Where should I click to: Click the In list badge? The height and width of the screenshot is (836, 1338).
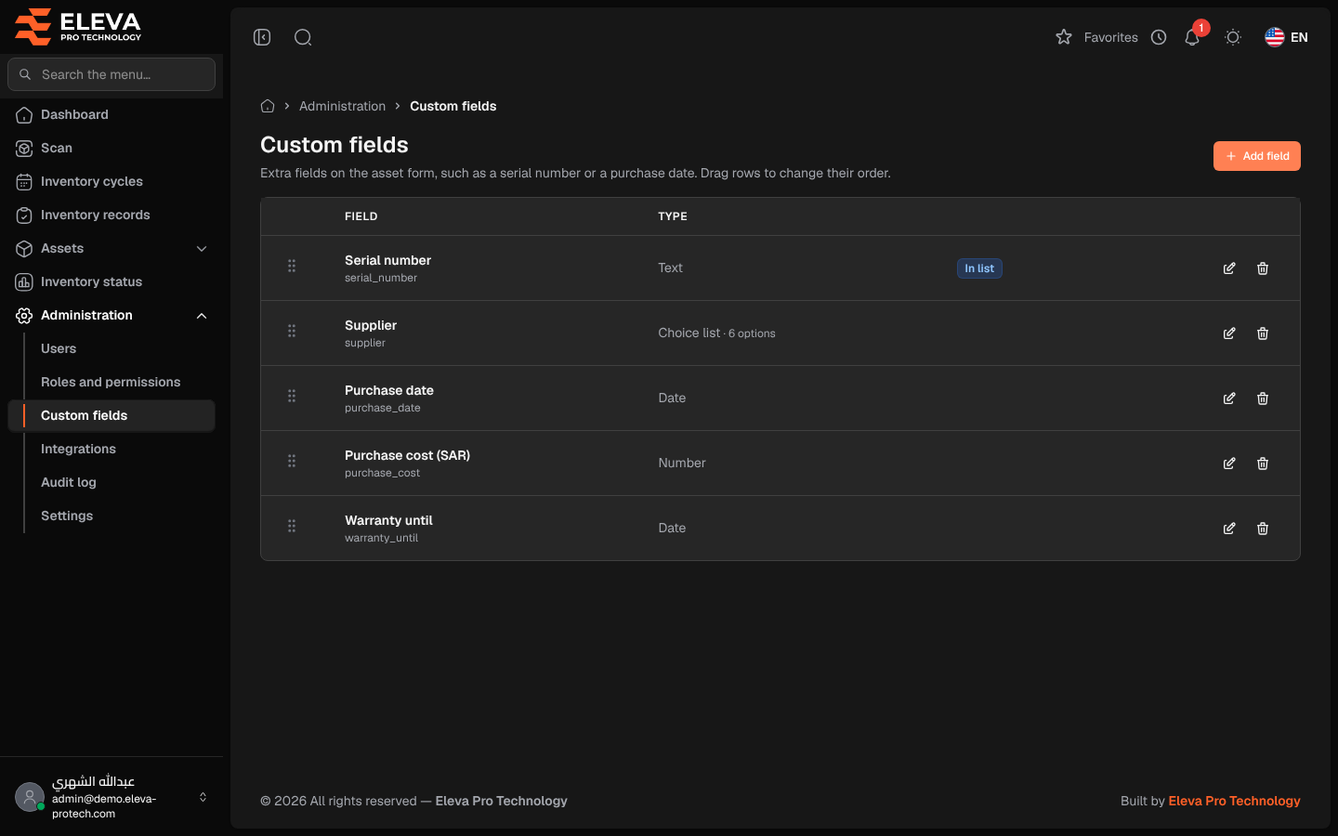point(979,268)
